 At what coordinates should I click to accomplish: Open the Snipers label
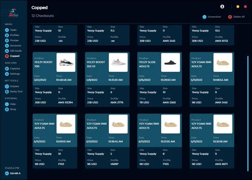point(14,86)
